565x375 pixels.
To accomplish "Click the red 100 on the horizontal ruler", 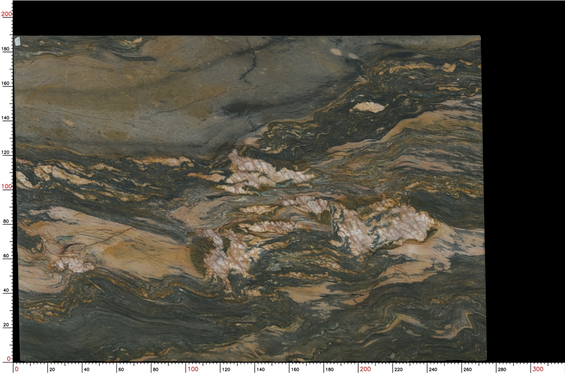I will pyautogui.click(x=193, y=369).
